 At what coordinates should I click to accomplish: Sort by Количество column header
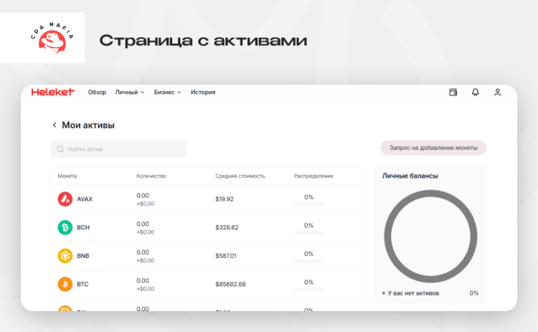tap(151, 176)
